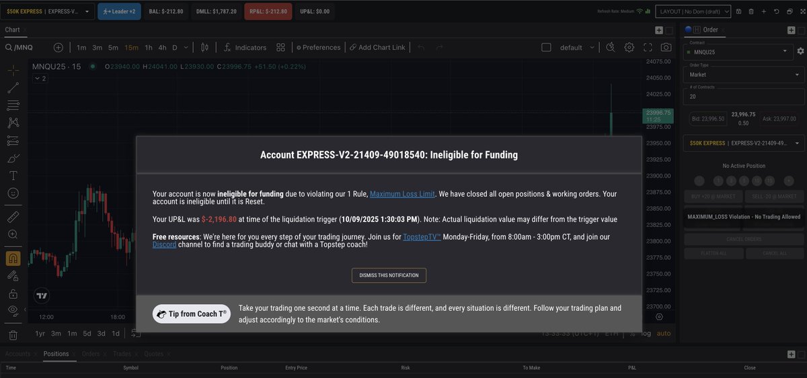This screenshot has width=807, height=378.
Task: Switch to the Positions tab
Action: coord(56,354)
